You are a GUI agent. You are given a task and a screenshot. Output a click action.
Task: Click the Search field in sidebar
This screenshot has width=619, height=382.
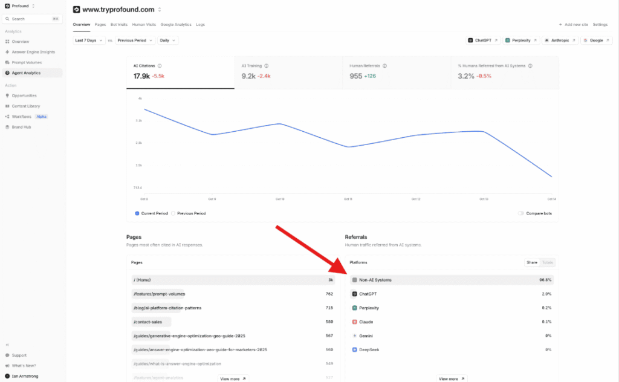[33, 19]
